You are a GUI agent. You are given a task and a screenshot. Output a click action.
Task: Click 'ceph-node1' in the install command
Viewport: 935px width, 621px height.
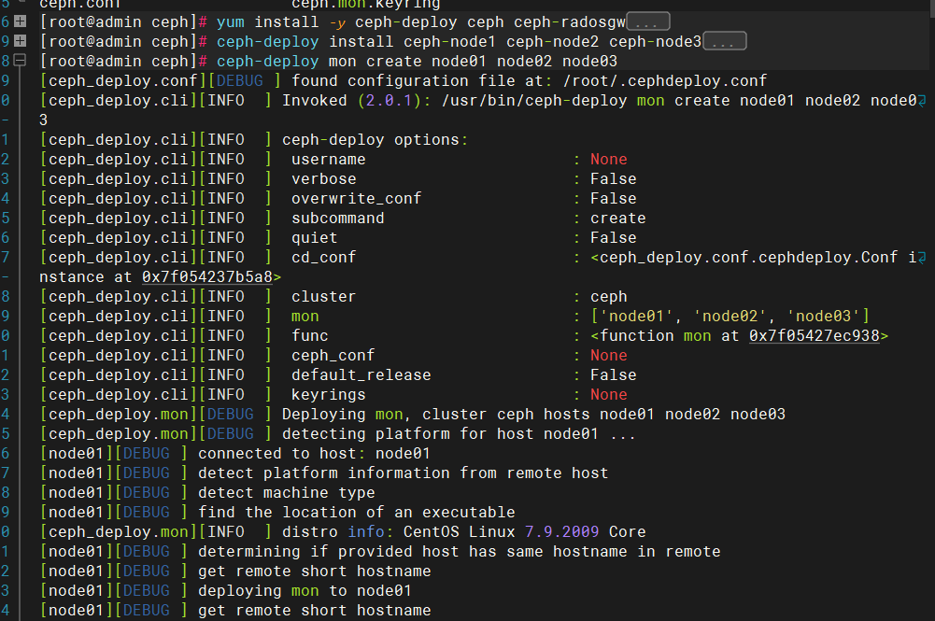click(449, 42)
